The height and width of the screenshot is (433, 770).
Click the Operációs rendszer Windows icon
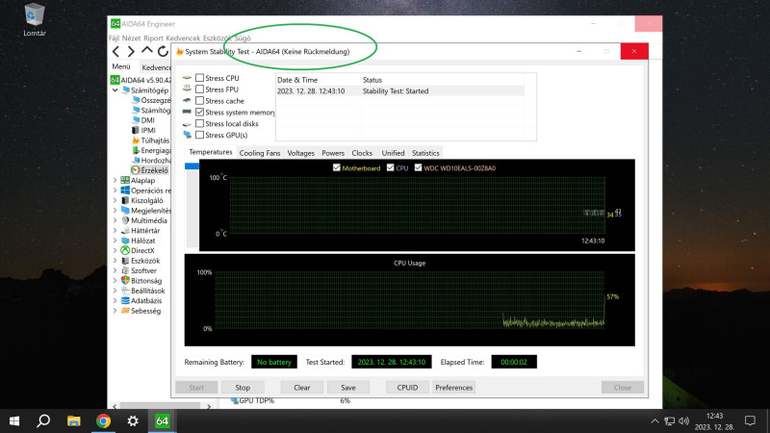[125, 191]
